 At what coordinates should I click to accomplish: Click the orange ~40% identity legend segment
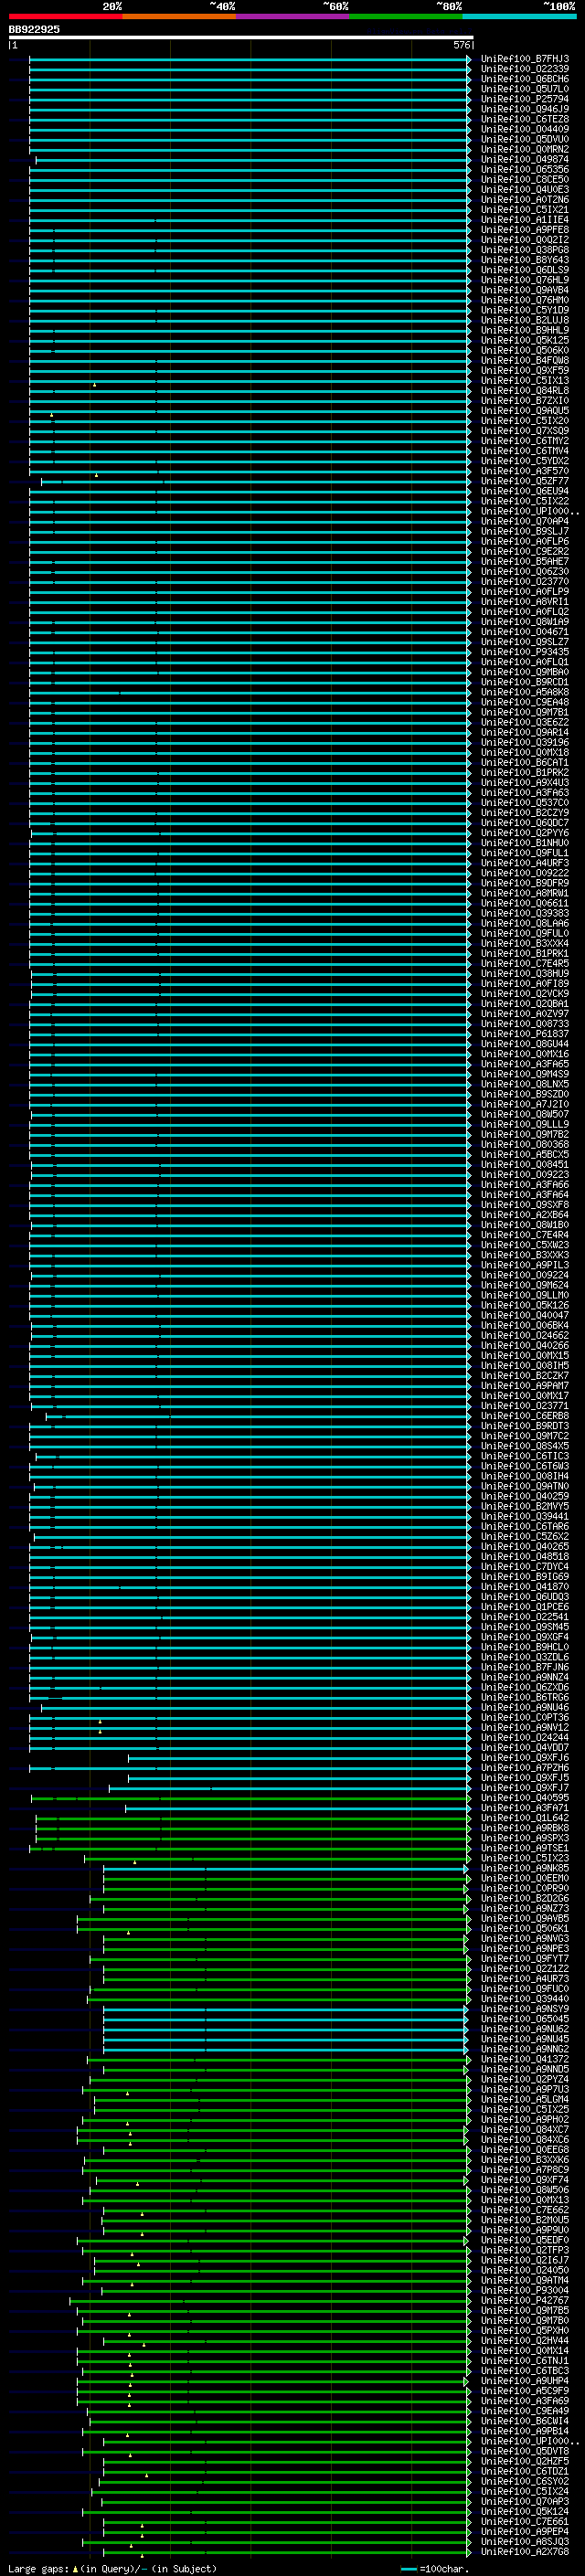coord(179,16)
